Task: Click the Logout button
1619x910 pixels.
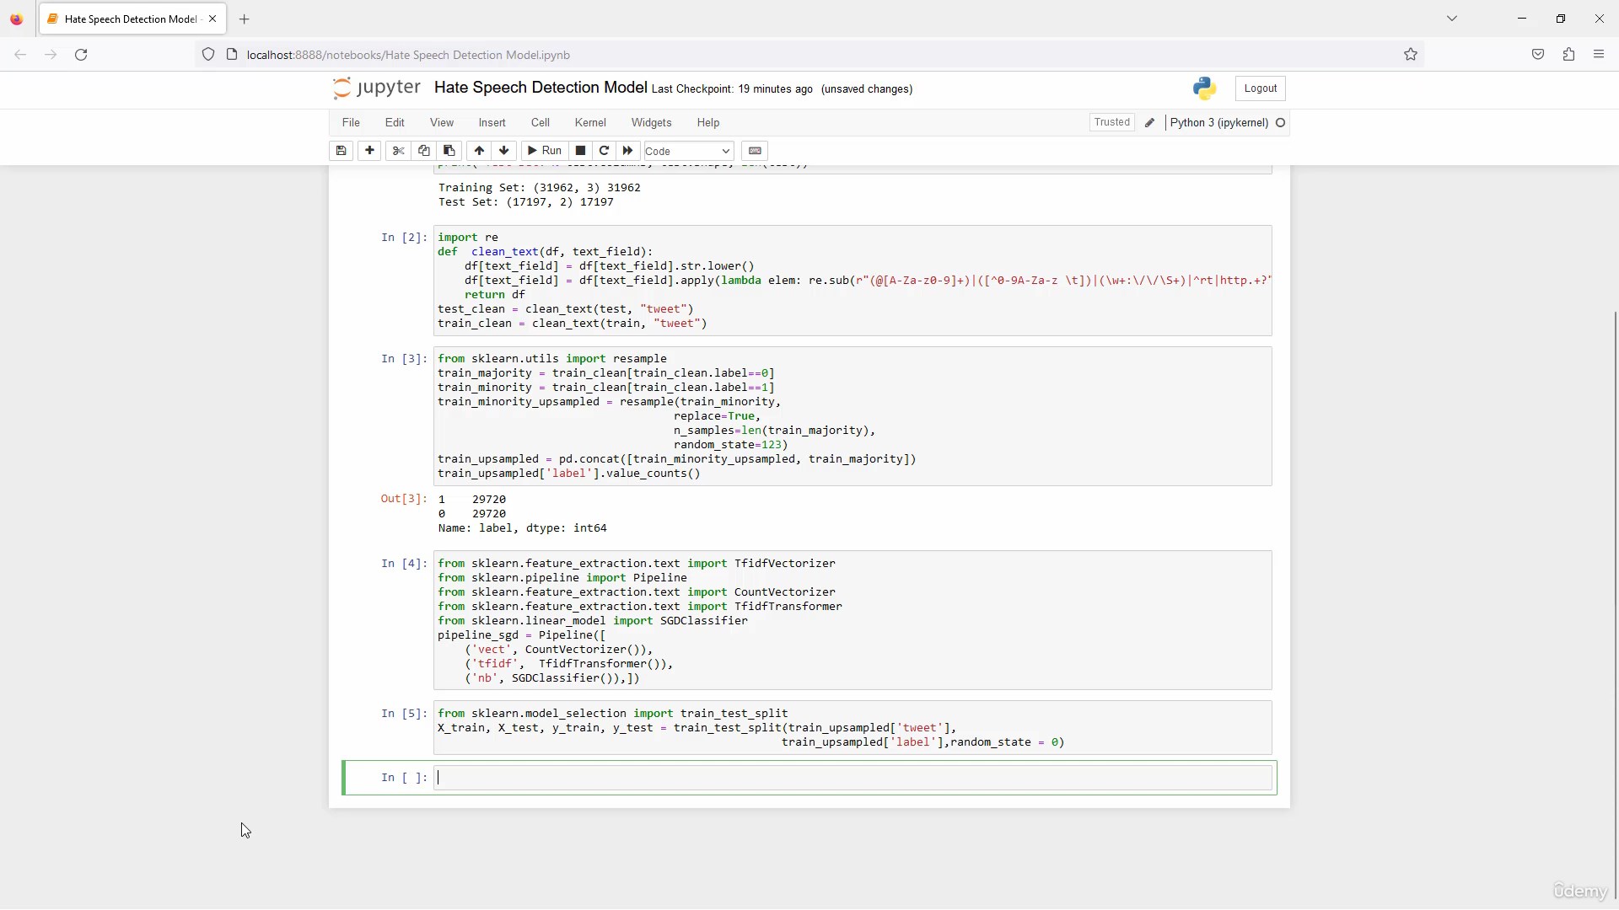Action: point(1260,88)
